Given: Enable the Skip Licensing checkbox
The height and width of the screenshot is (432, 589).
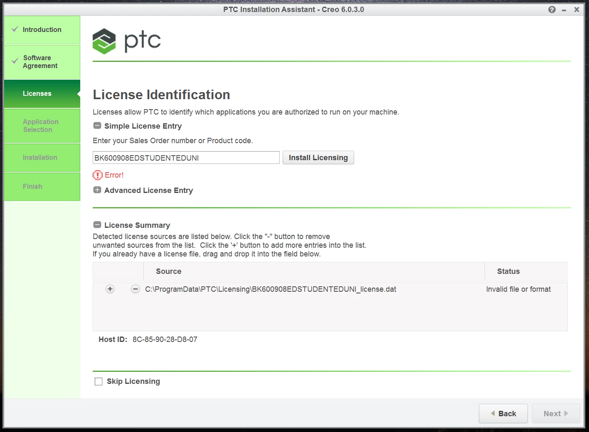Looking at the screenshot, I should coord(99,381).
